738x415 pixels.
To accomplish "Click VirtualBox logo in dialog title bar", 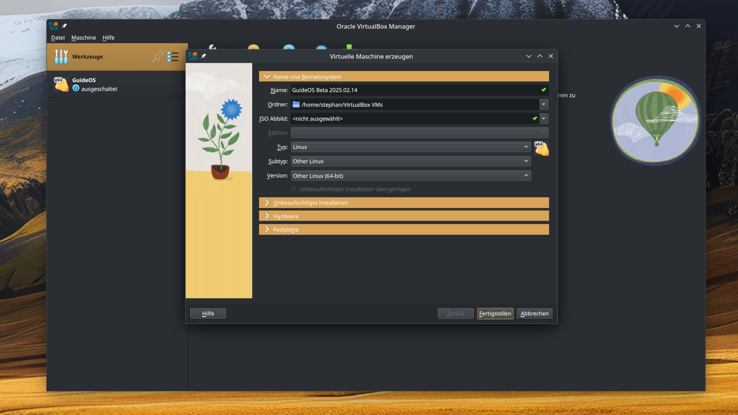I will [x=193, y=56].
